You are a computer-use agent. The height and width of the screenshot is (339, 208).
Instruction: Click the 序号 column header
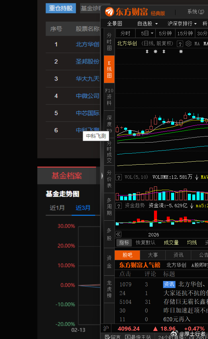tap(56, 29)
